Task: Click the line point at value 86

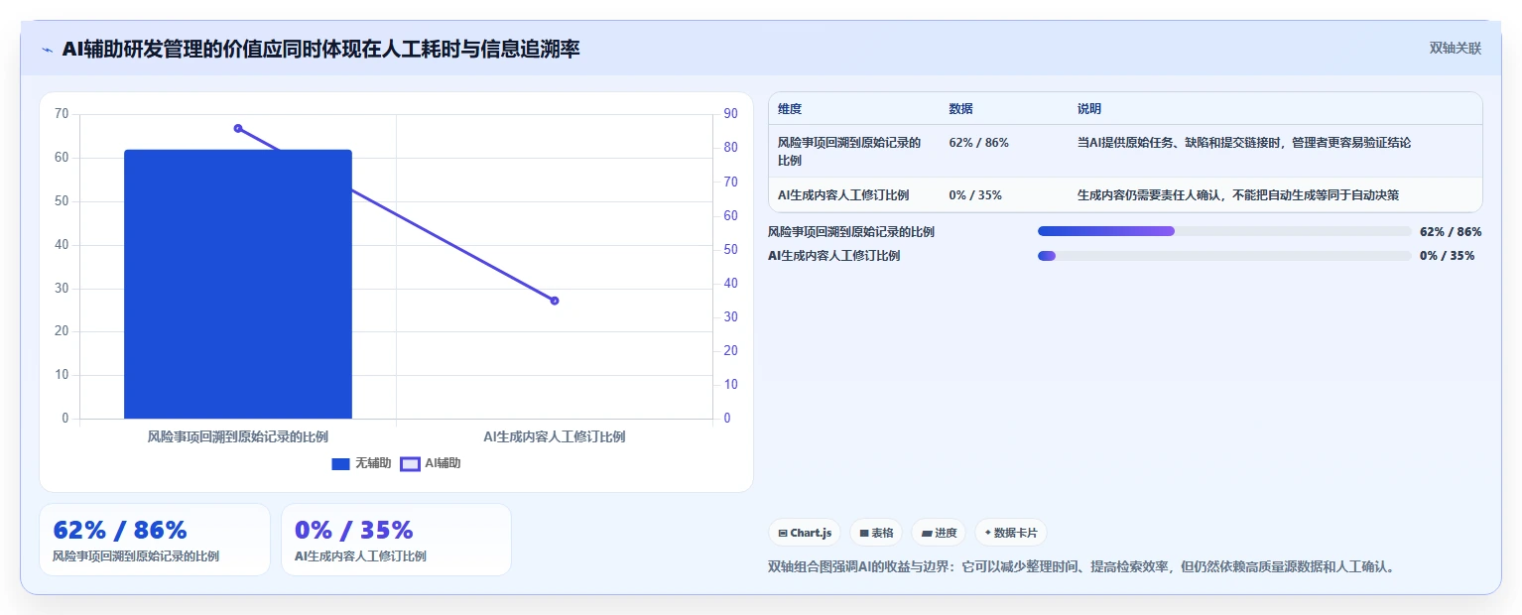Action: pyautogui.click(x=238, y=128)
